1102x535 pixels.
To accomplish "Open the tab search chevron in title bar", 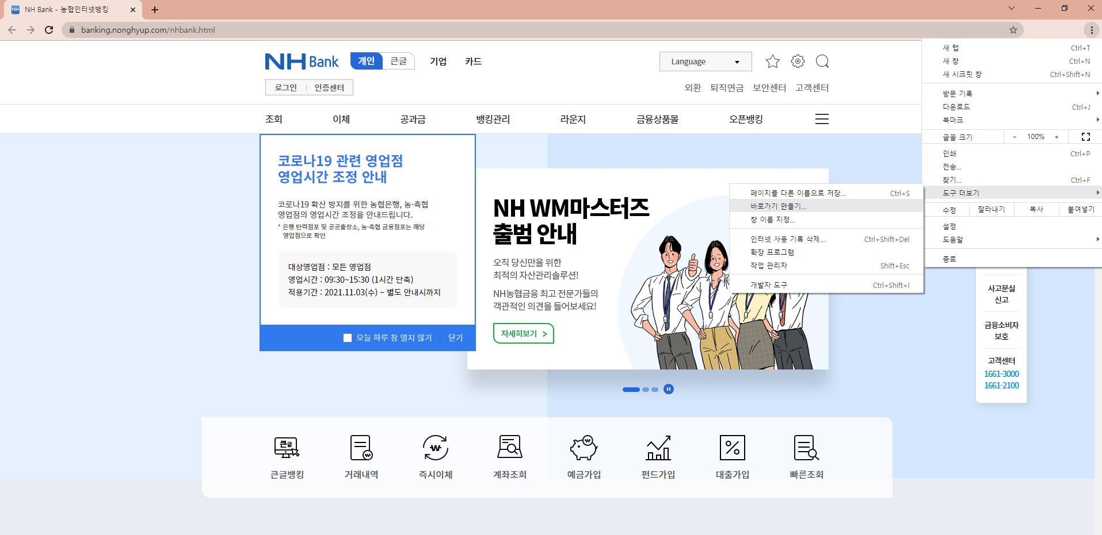I will [1011, 8].
